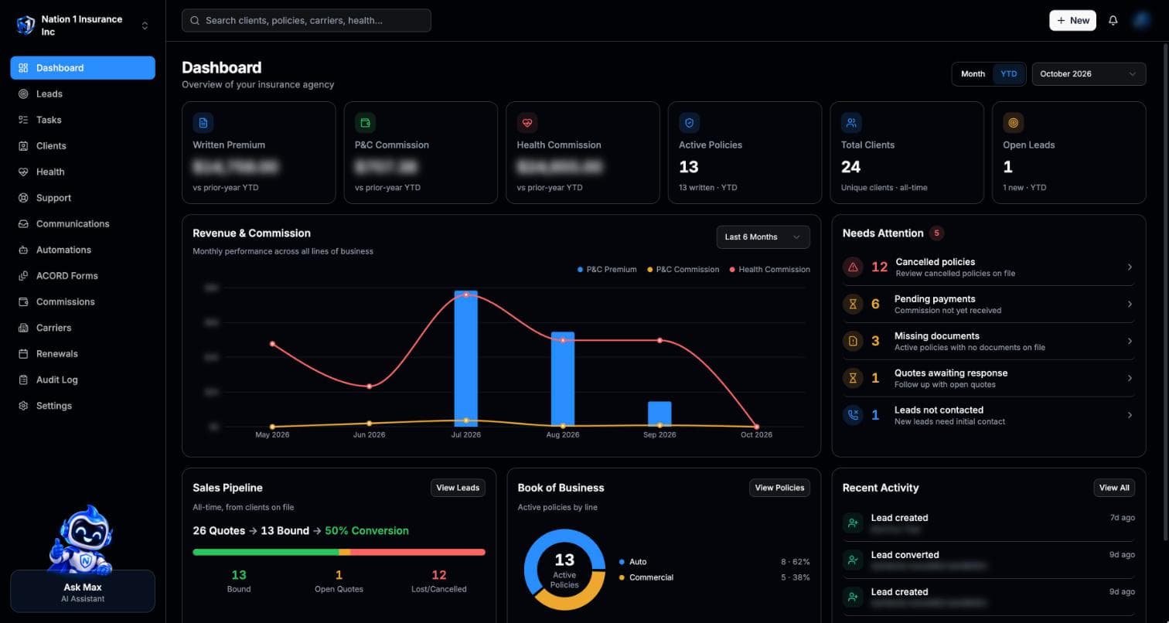Click the sales pipeline conversion progress bar
1169x623 pixels.
(x=339, y=552)
